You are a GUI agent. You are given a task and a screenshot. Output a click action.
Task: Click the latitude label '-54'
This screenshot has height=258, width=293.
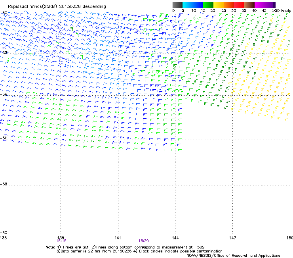pyautogui.click(x=4, y=94)
